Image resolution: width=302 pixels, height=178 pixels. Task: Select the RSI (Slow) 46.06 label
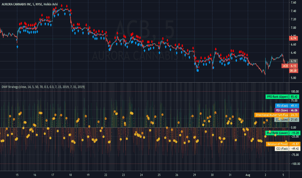(287, 110)
